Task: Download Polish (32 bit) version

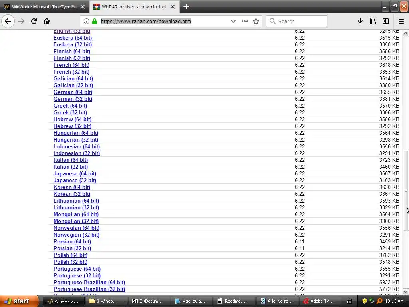Action: [x=70, y=261]
